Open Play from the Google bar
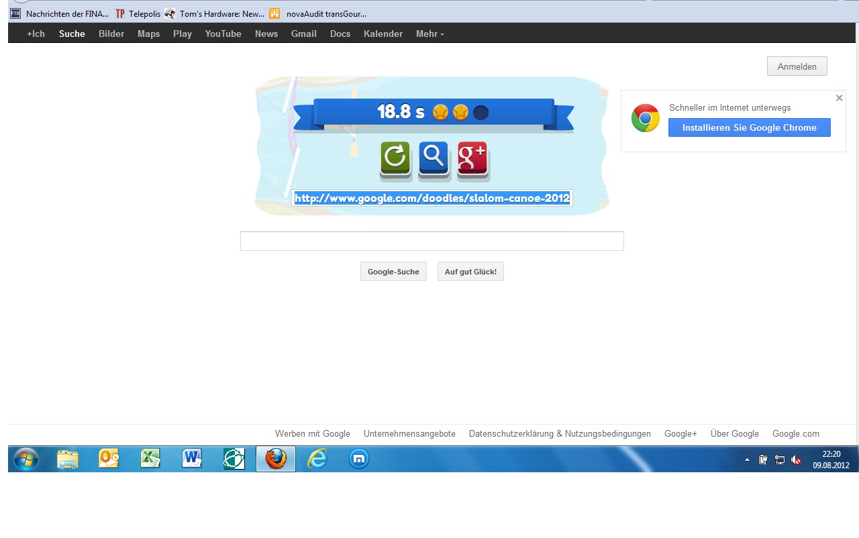The image size is (859, 538). 183,34
